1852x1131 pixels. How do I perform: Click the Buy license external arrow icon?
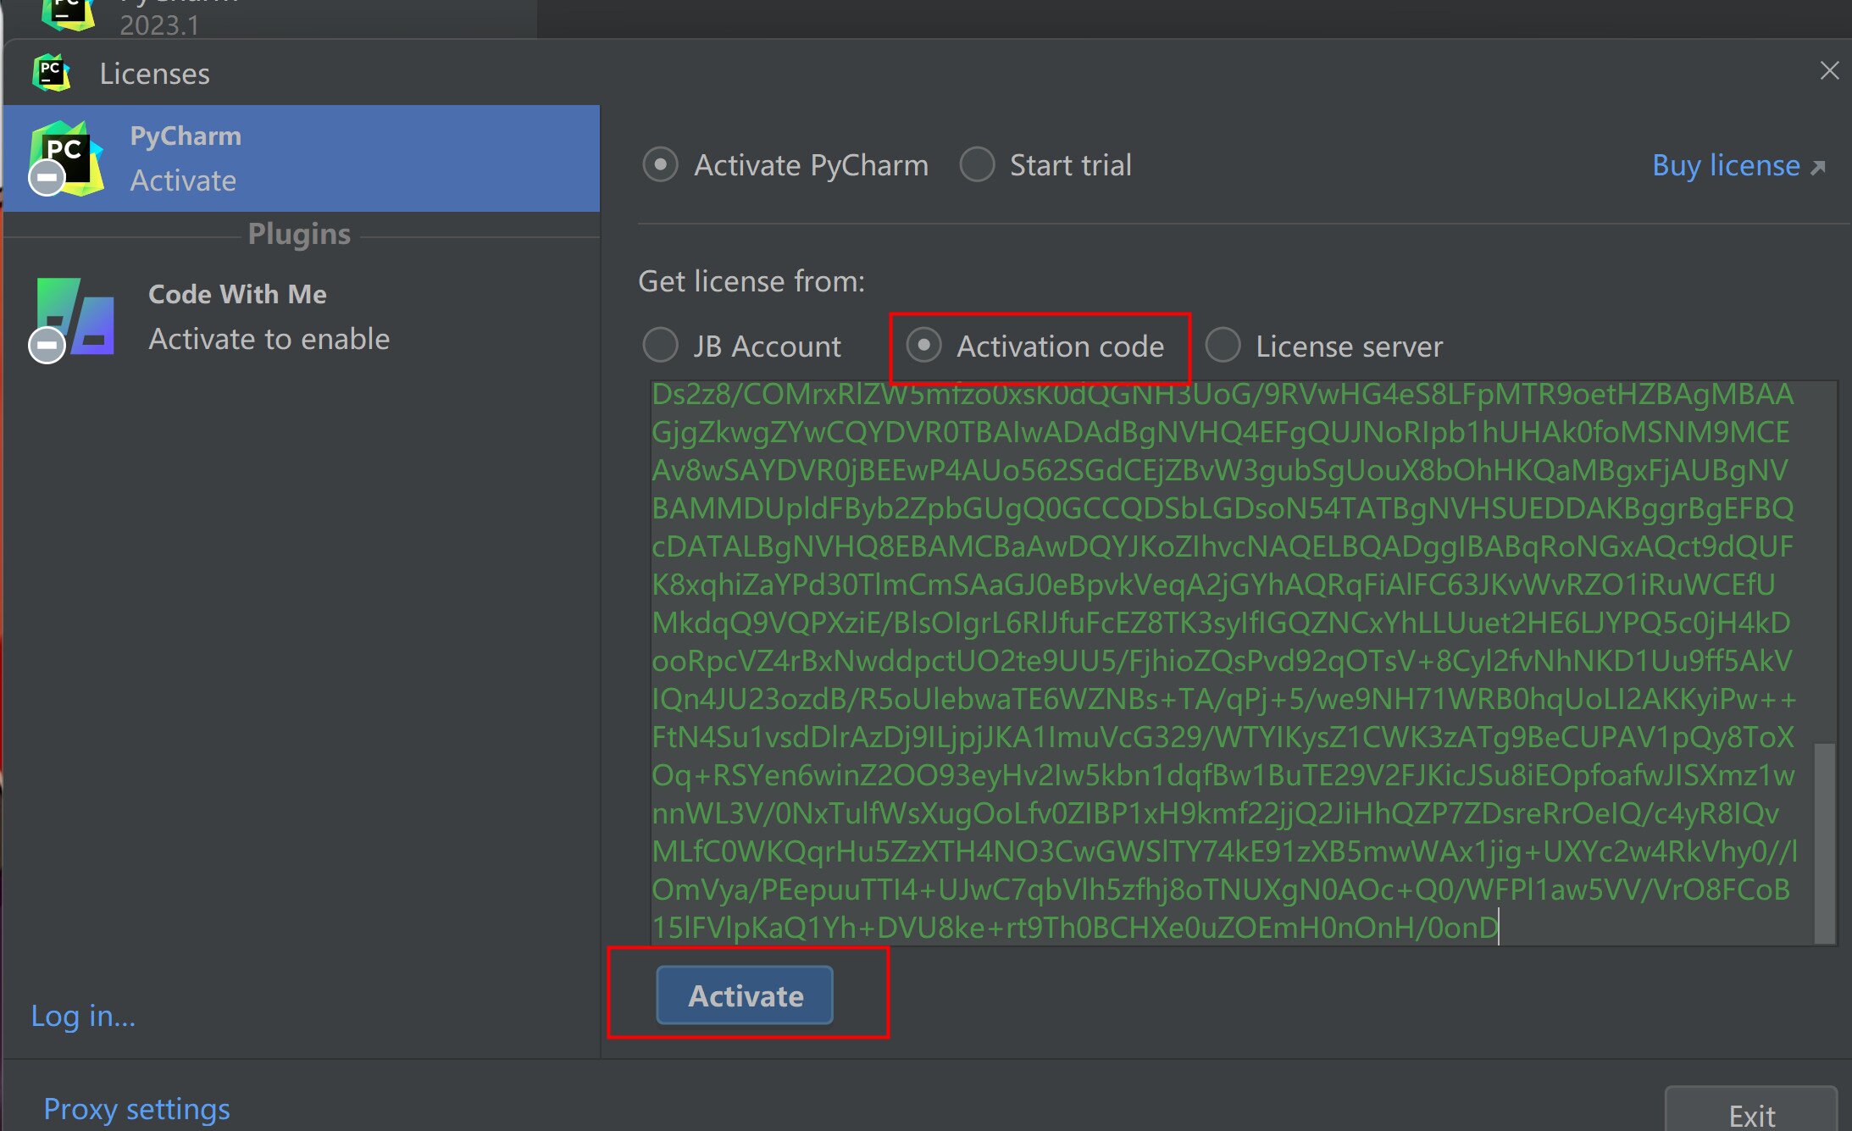[1817, 168]
